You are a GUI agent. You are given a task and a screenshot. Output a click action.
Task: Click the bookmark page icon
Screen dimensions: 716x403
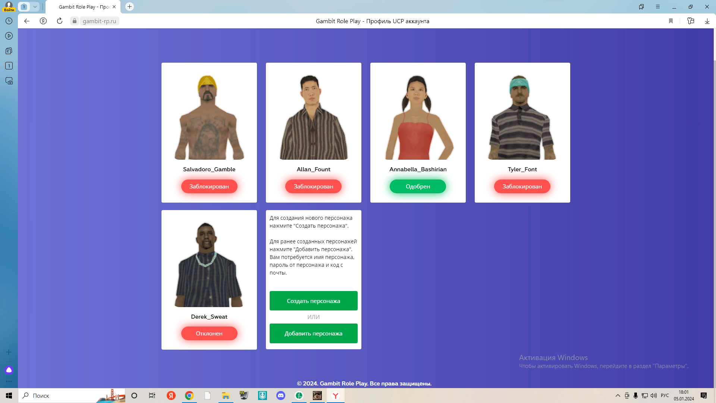tap(671, 21)
